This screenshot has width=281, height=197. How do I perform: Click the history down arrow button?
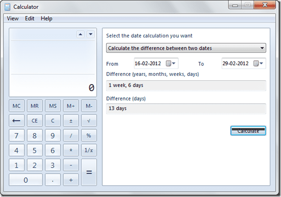point(91,34)
